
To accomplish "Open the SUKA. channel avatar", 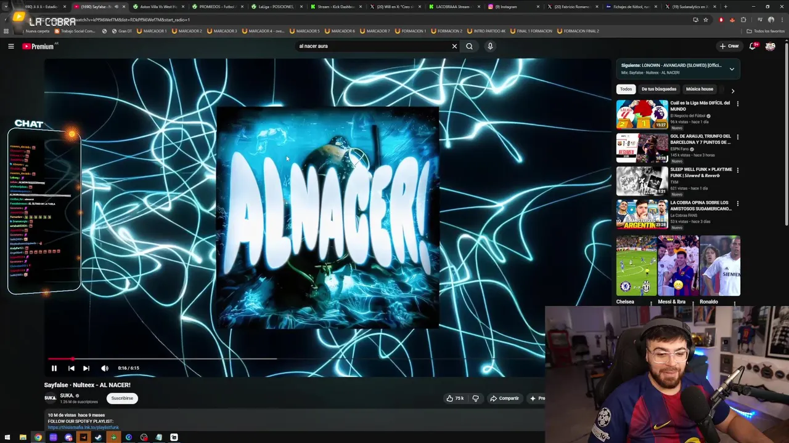I will coord(50,398).
